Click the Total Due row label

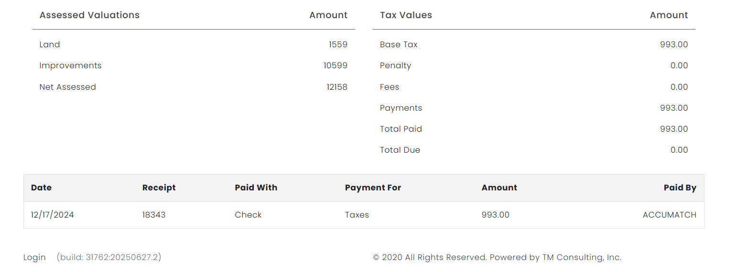pyautogui.click(x=400, y=150)
